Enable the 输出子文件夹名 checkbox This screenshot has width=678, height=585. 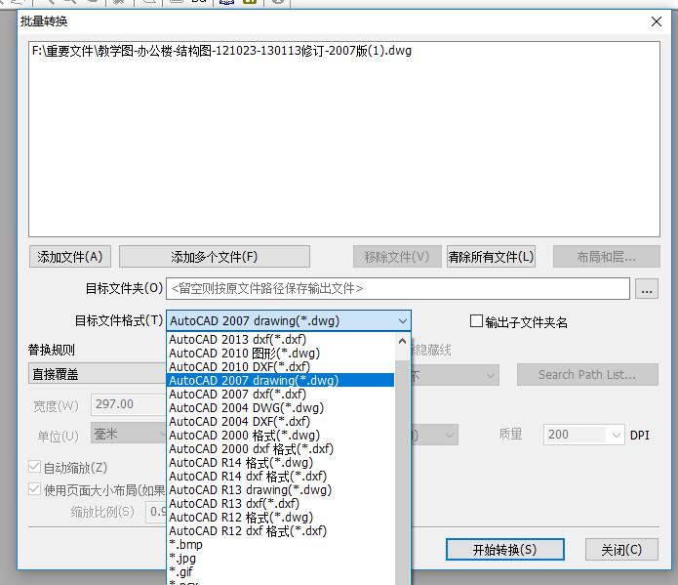[x=477, y=321]
